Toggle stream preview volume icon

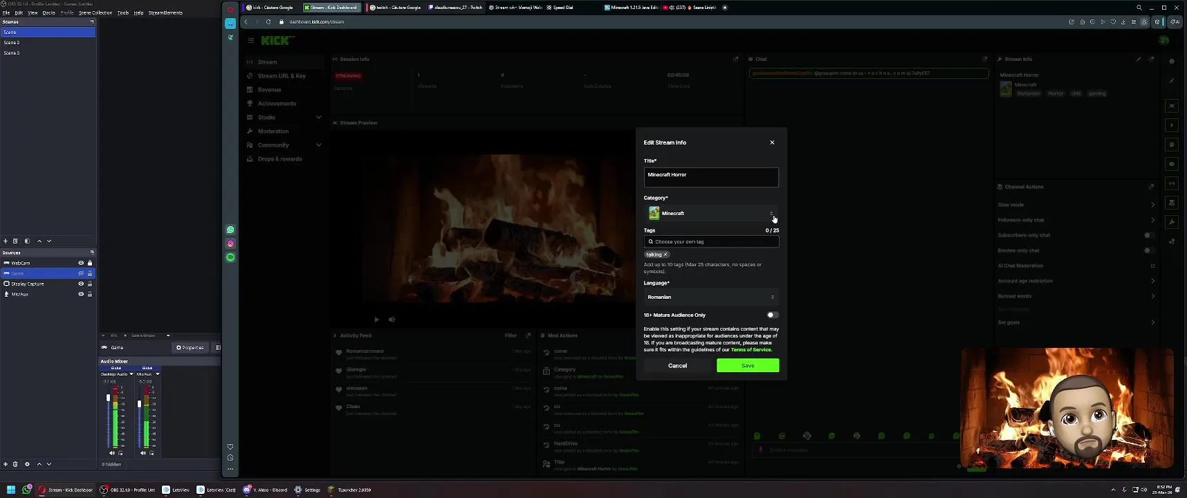[x=392, y=320]
